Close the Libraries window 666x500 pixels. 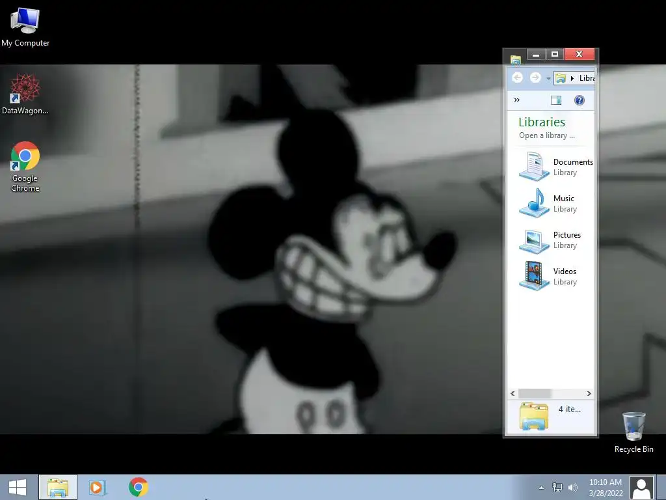click(579, 55)
